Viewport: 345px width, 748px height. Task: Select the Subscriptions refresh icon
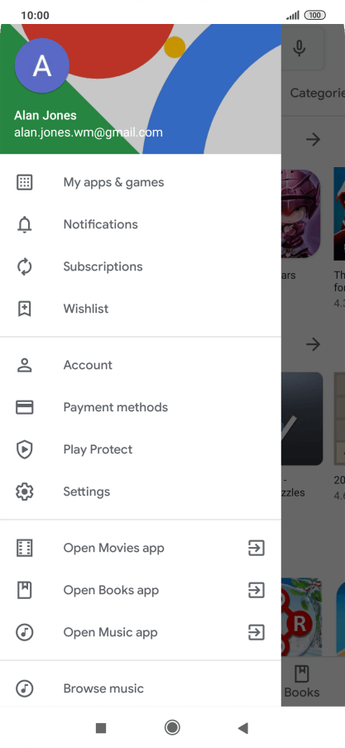24,266
